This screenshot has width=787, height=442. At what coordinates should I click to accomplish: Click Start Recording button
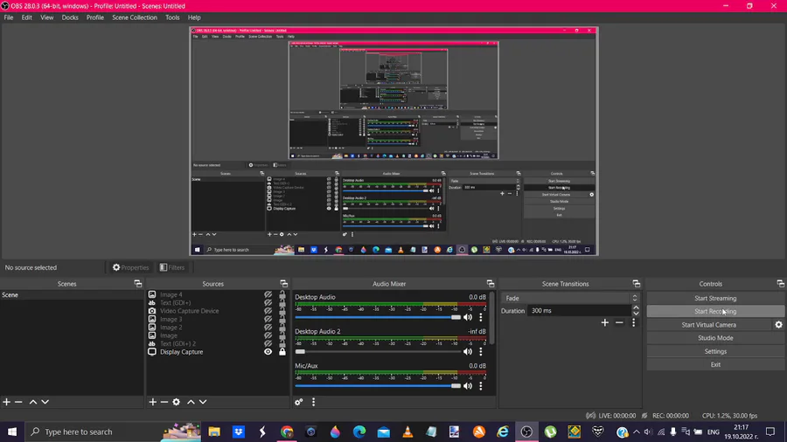point(715,311)
